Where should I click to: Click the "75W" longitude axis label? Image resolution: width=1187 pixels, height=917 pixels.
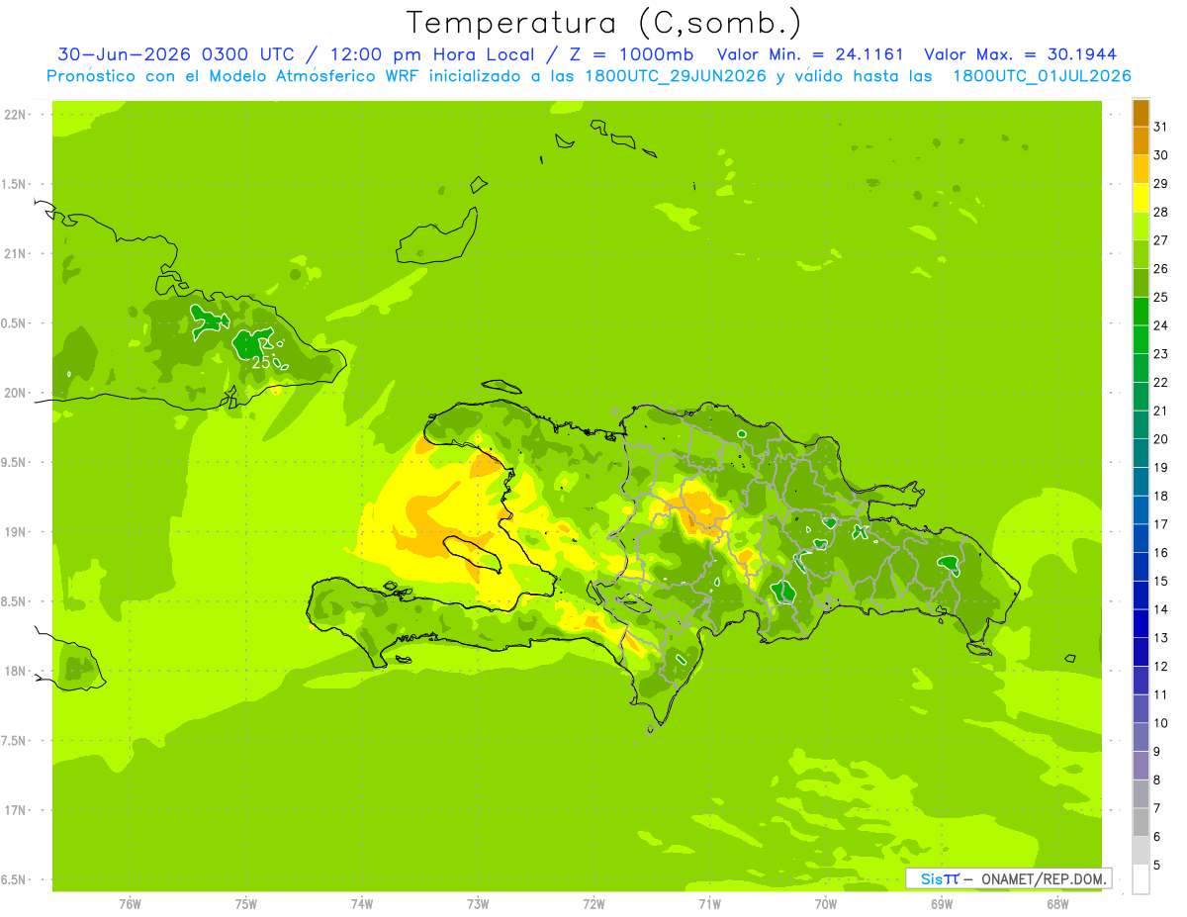point(245,904)
